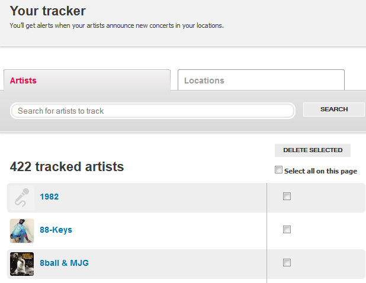Viewport: 366px width, 283px height.
Task: Open the 88-Keys artist thumbnail
Action: tap(22, 231)
